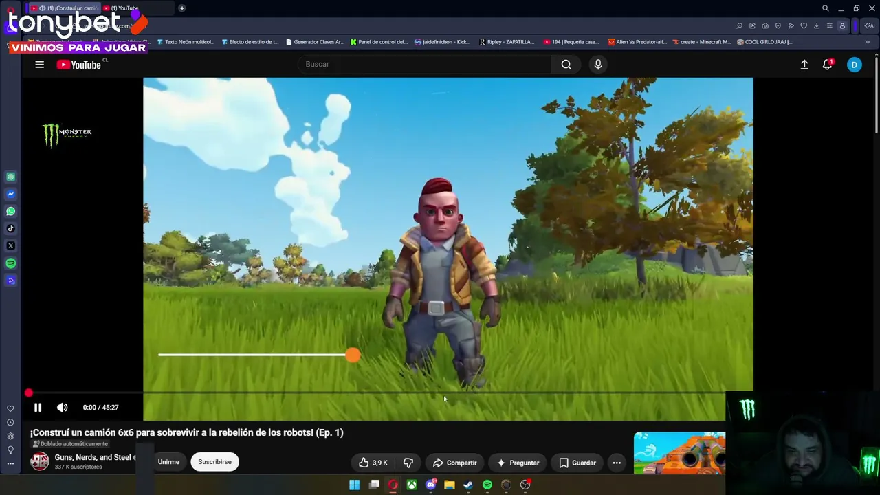Open Messenger in browser sidebar

[10, 194]
